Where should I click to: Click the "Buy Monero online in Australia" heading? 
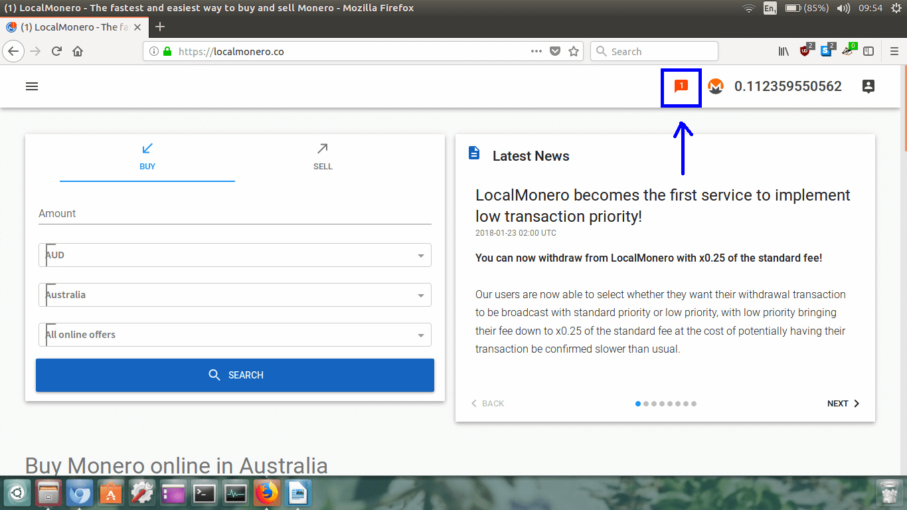[176, 466]
